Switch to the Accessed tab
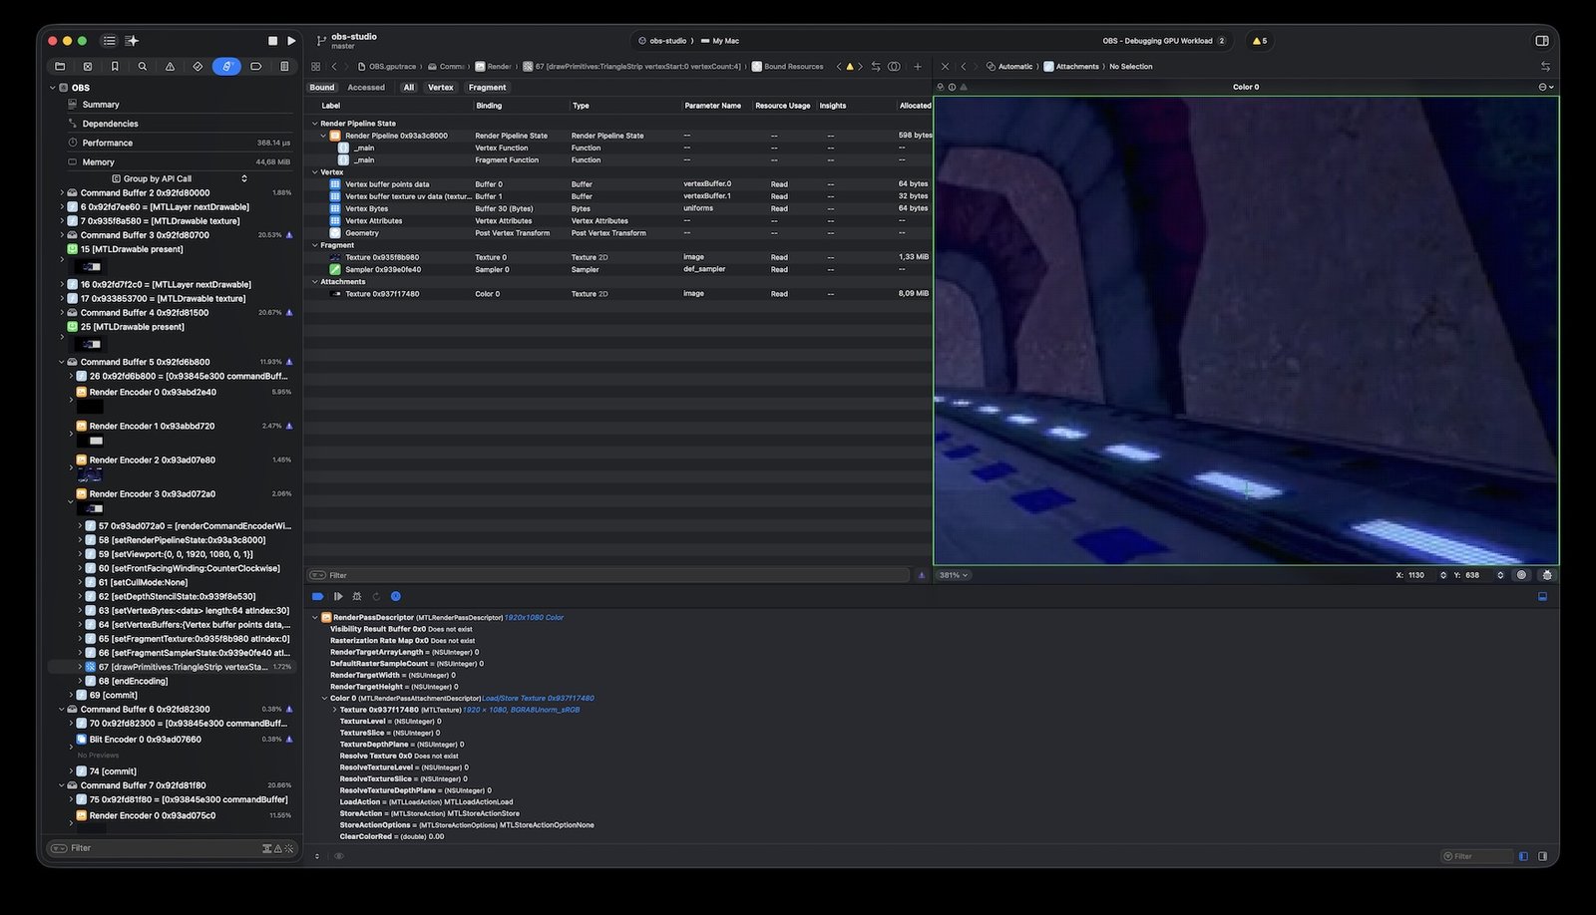Screen dimensions: 1596x915 [x=366, y=87]
